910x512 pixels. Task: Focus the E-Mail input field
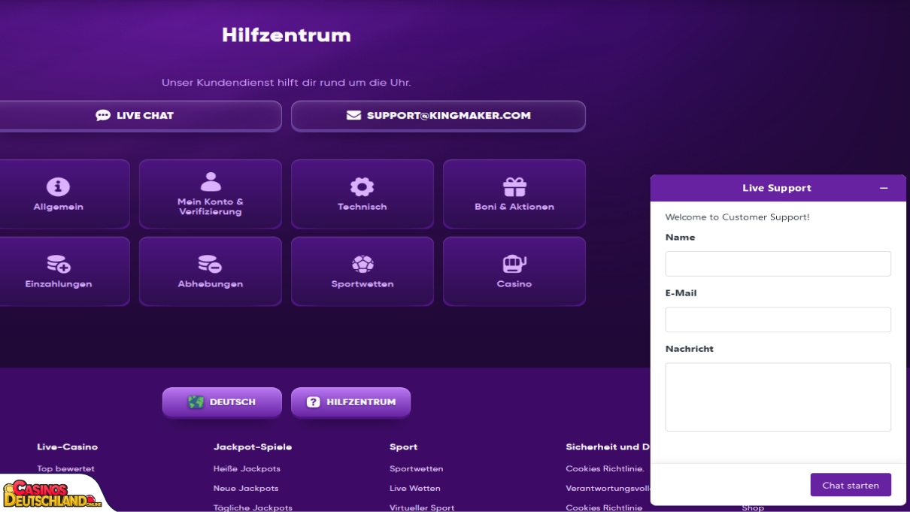pyautogui.click(x=778, y=320)
